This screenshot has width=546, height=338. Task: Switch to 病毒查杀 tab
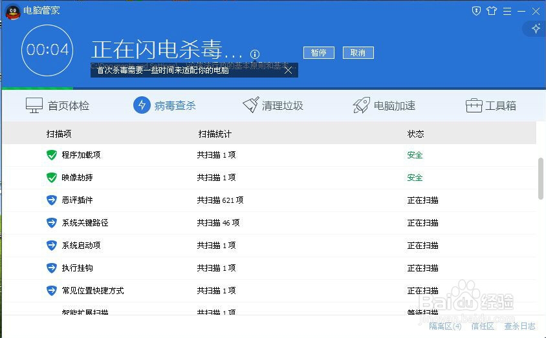point(164,105)
